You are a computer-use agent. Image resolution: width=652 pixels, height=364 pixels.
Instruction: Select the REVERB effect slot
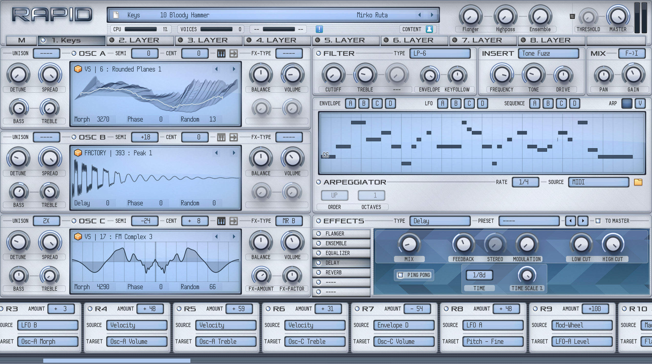(x=341, y=273)
